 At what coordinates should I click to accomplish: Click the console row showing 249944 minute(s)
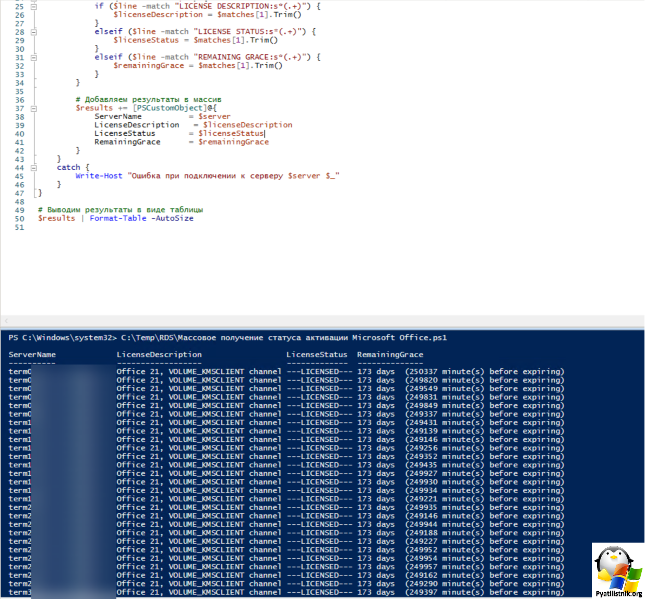[x=286, y=524]
